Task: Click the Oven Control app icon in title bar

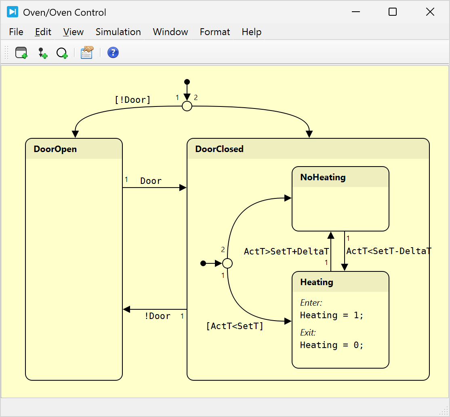Action: coord(13,12)
